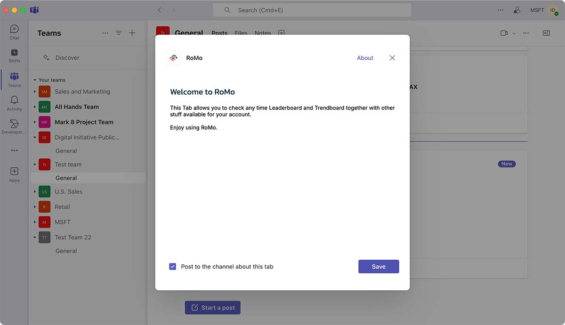Open Chat in the left rail
Viewport: 565px width, 325px height.
pyautogui.click(x=14, y=32)
